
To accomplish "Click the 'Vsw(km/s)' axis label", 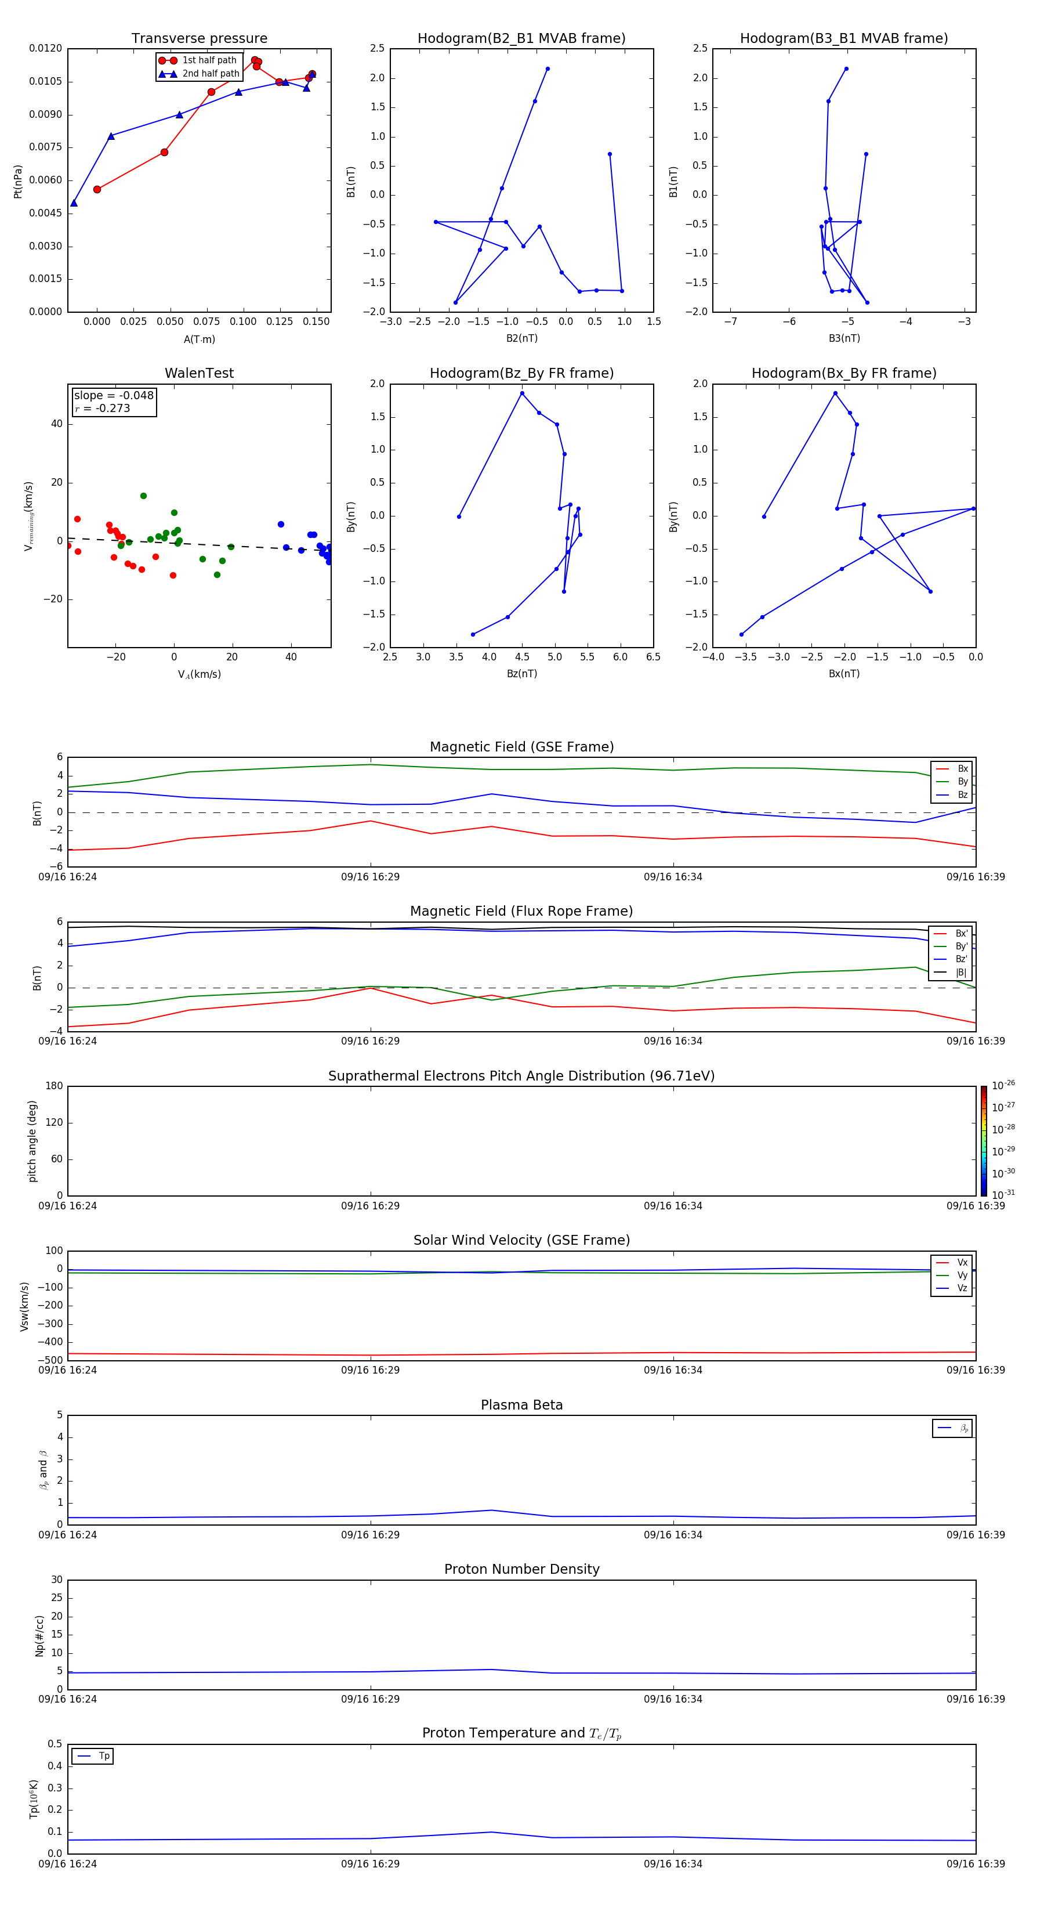I will 24,1306.
